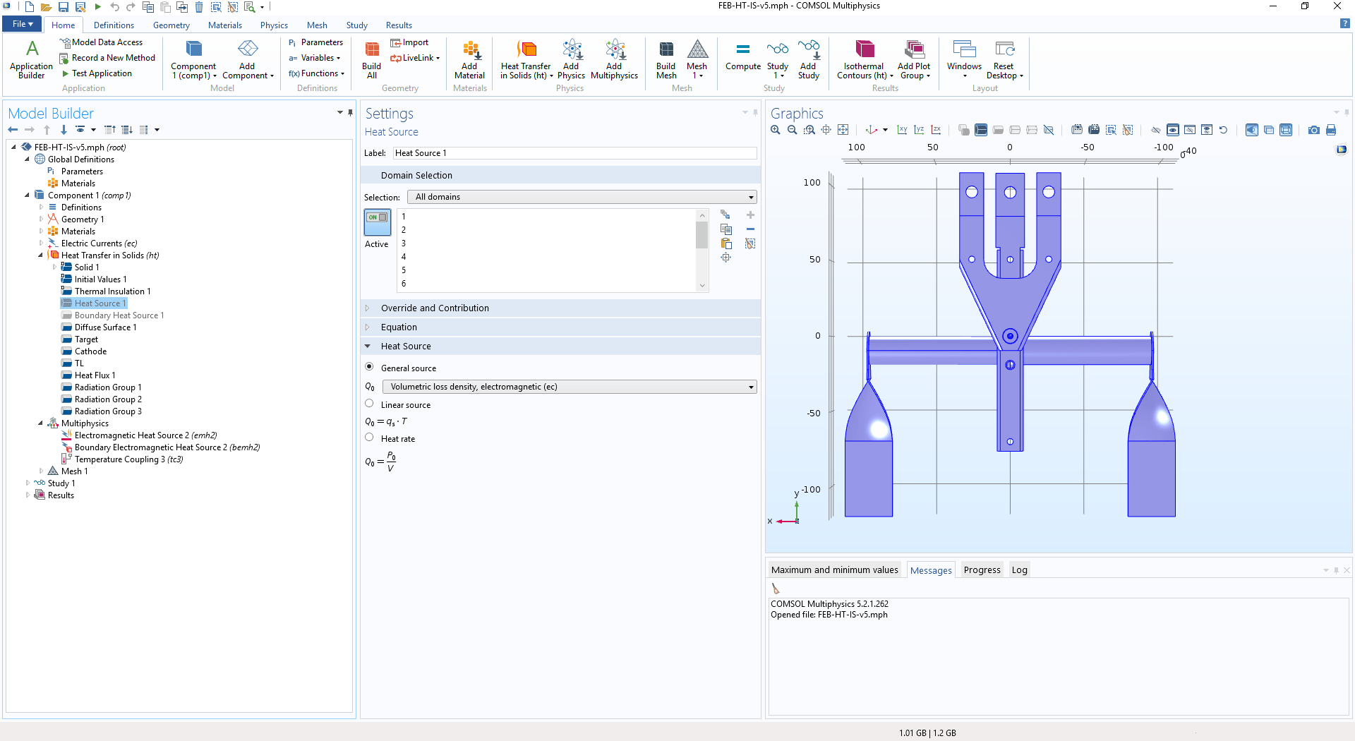
Task: Open the Physics ribbon tab
Action: tap(274, 25)
